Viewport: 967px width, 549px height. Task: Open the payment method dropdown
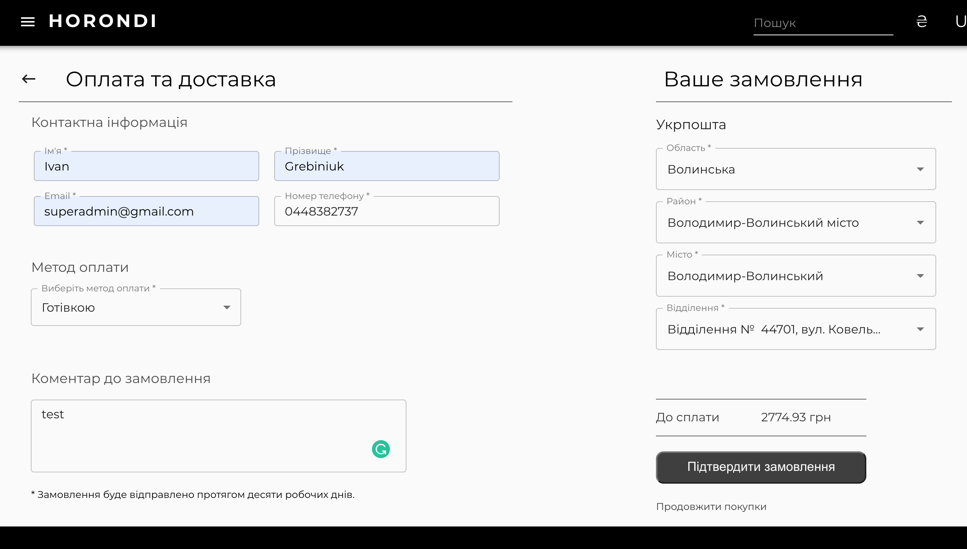[x=136, y=308]
